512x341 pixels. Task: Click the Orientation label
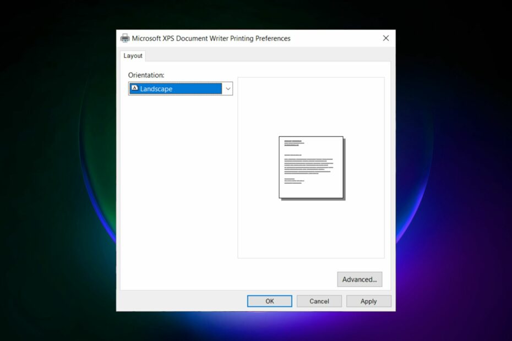(x=146, y=75)
